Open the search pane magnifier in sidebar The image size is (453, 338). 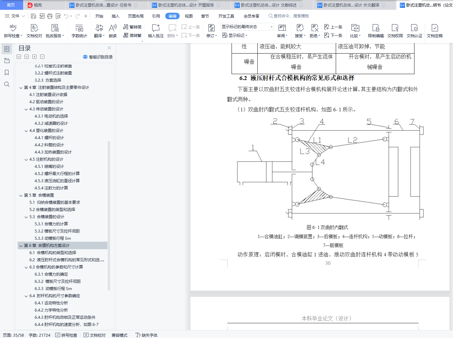pos(7,84)
